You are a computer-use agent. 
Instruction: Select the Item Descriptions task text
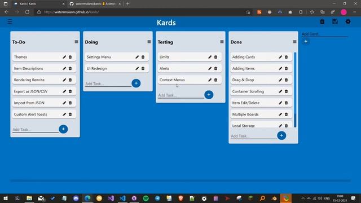28,68
